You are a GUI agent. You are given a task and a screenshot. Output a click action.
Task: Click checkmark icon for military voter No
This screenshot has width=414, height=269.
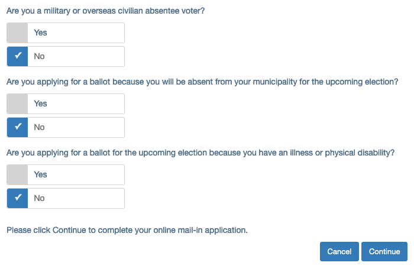point(18,56)
